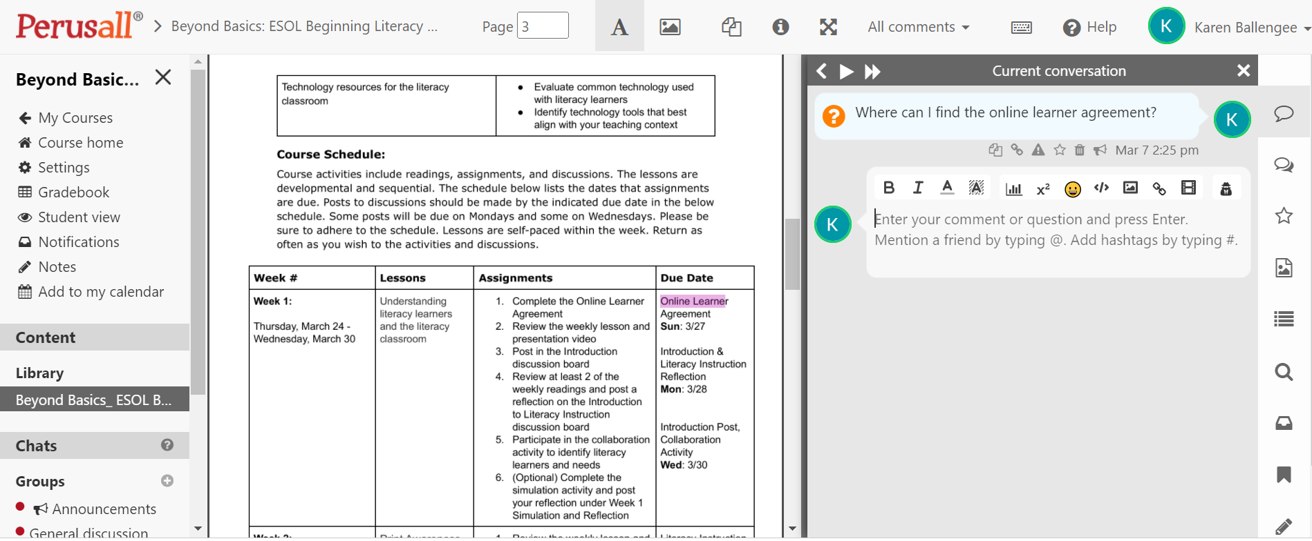Toggle italic formatting in comment editor
Viewport: 1312px width, 541px height.
tap(918, 188)
